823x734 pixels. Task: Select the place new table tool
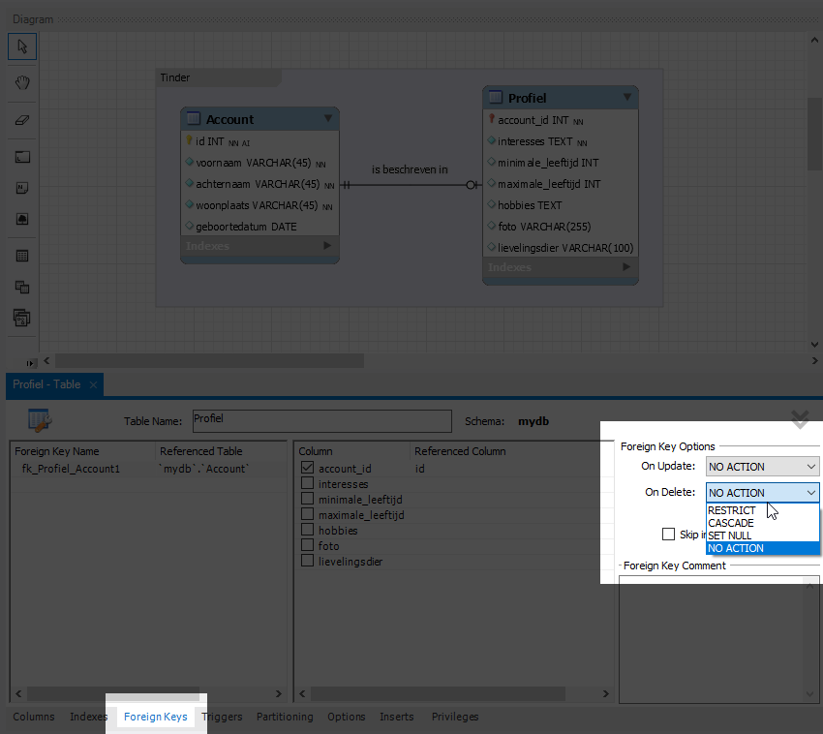(x=21, y=255)
